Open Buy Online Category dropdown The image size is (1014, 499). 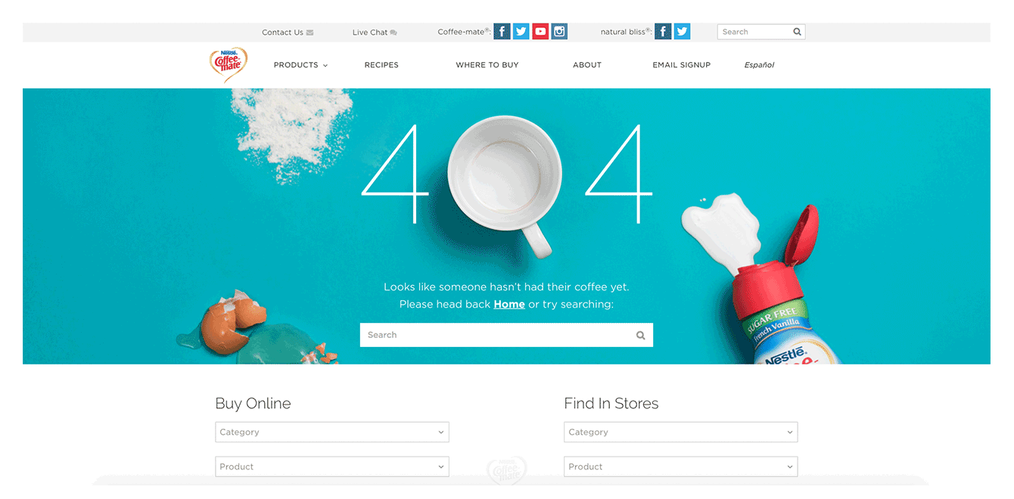pyautogui.click(x=332, y=432)
